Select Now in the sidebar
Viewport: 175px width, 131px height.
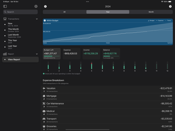tap(20, 24)
